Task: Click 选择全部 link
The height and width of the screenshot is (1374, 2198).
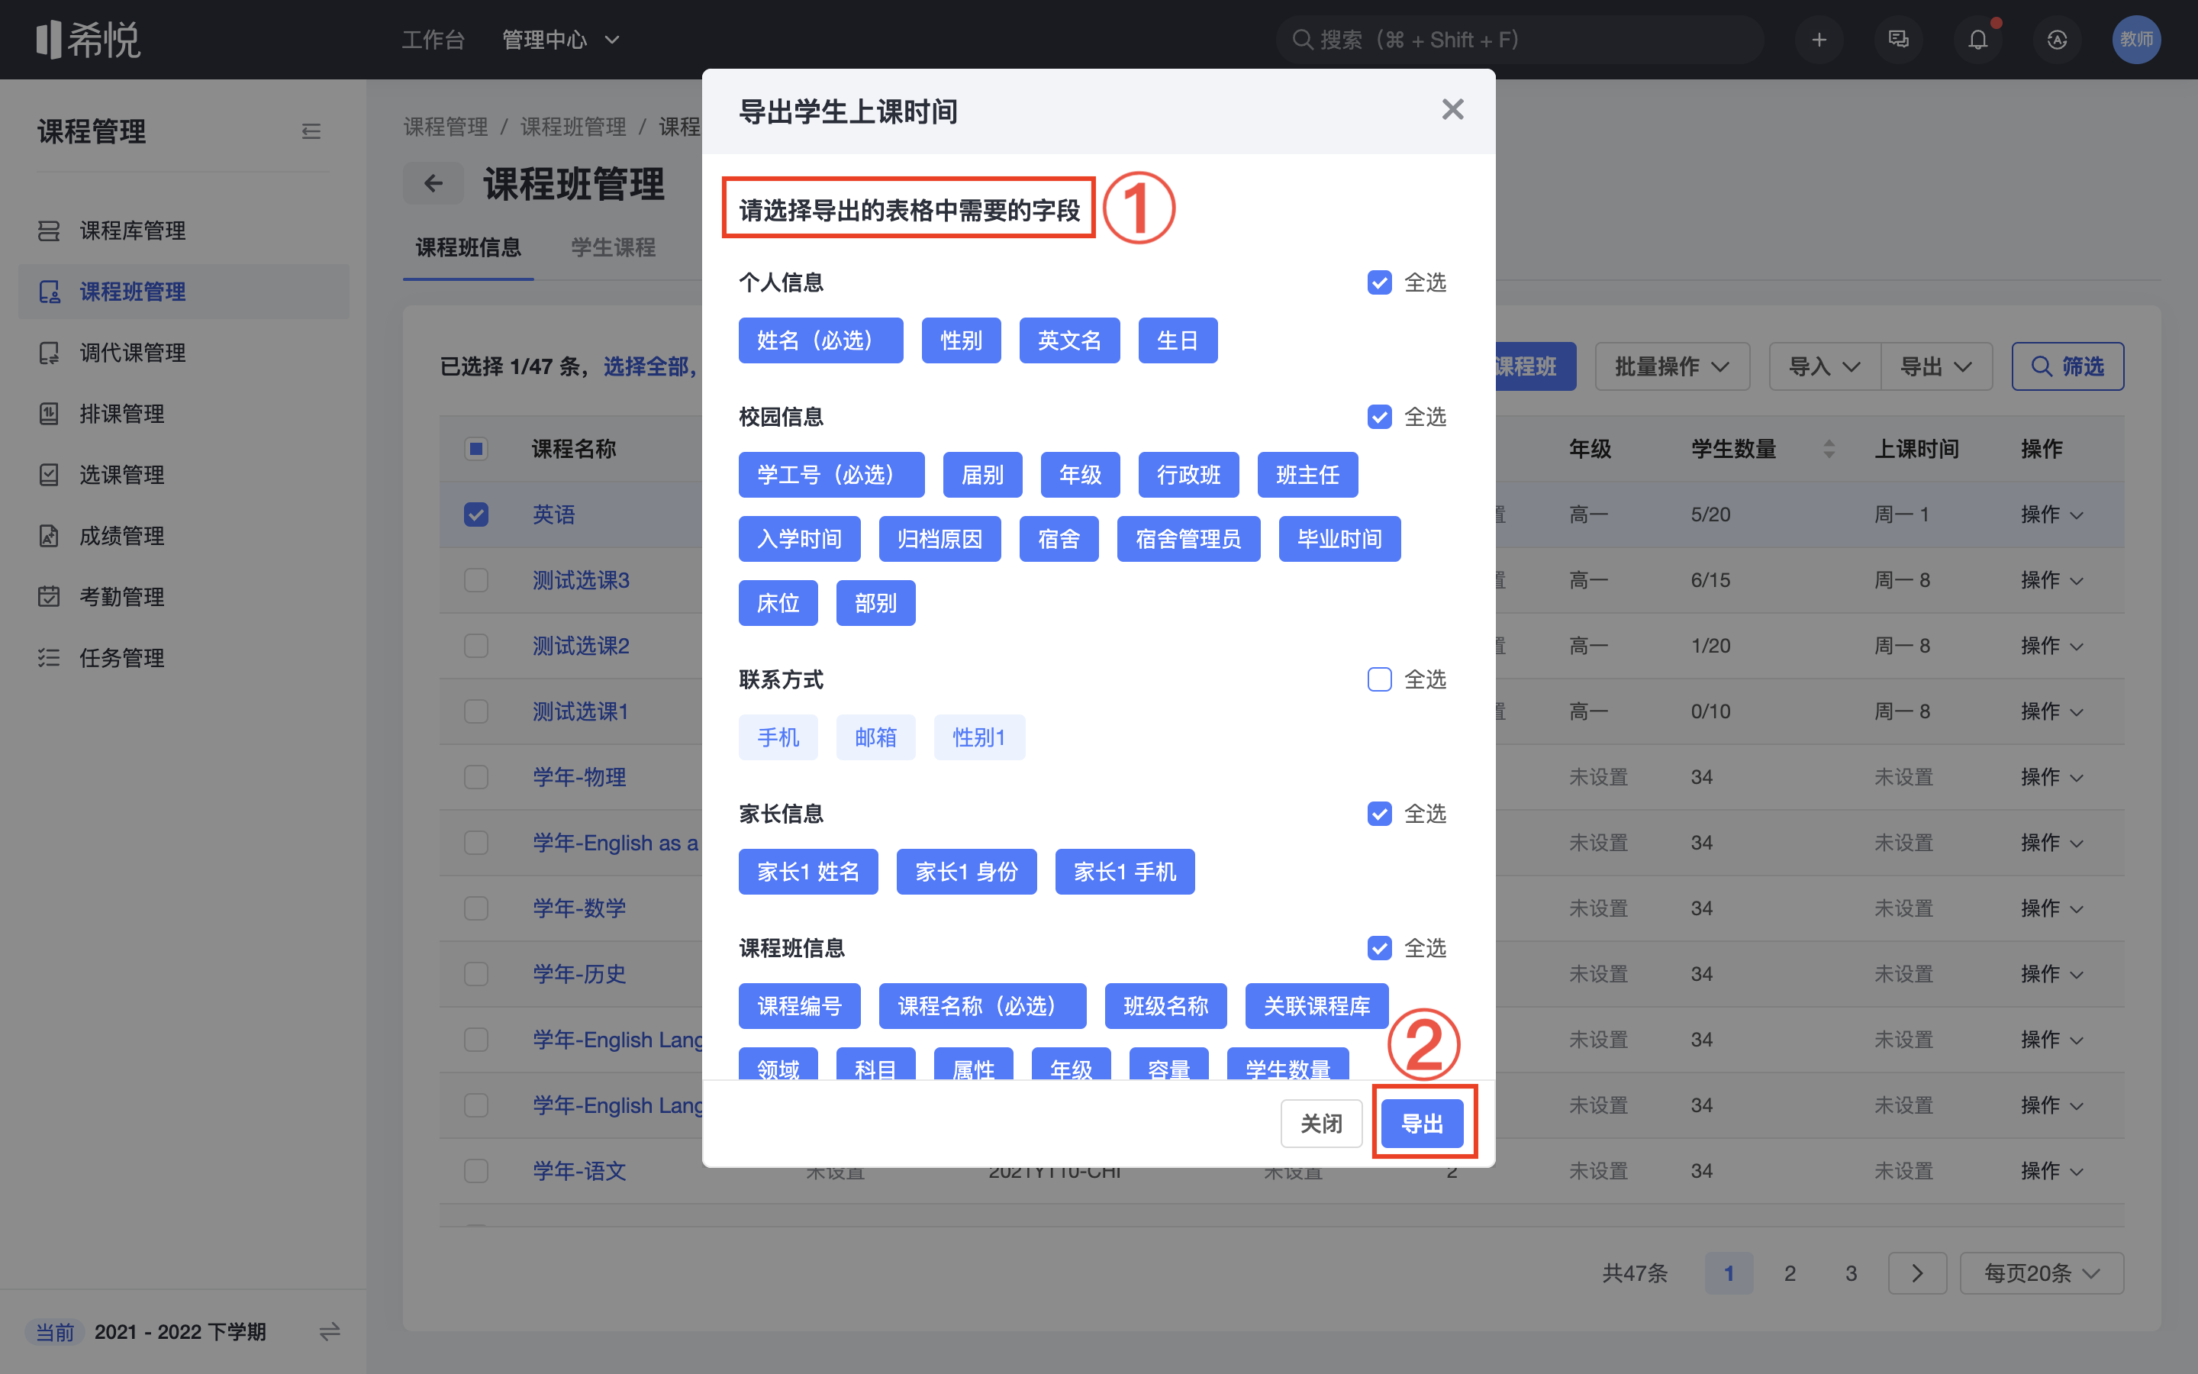Action: tap(646, 366)
